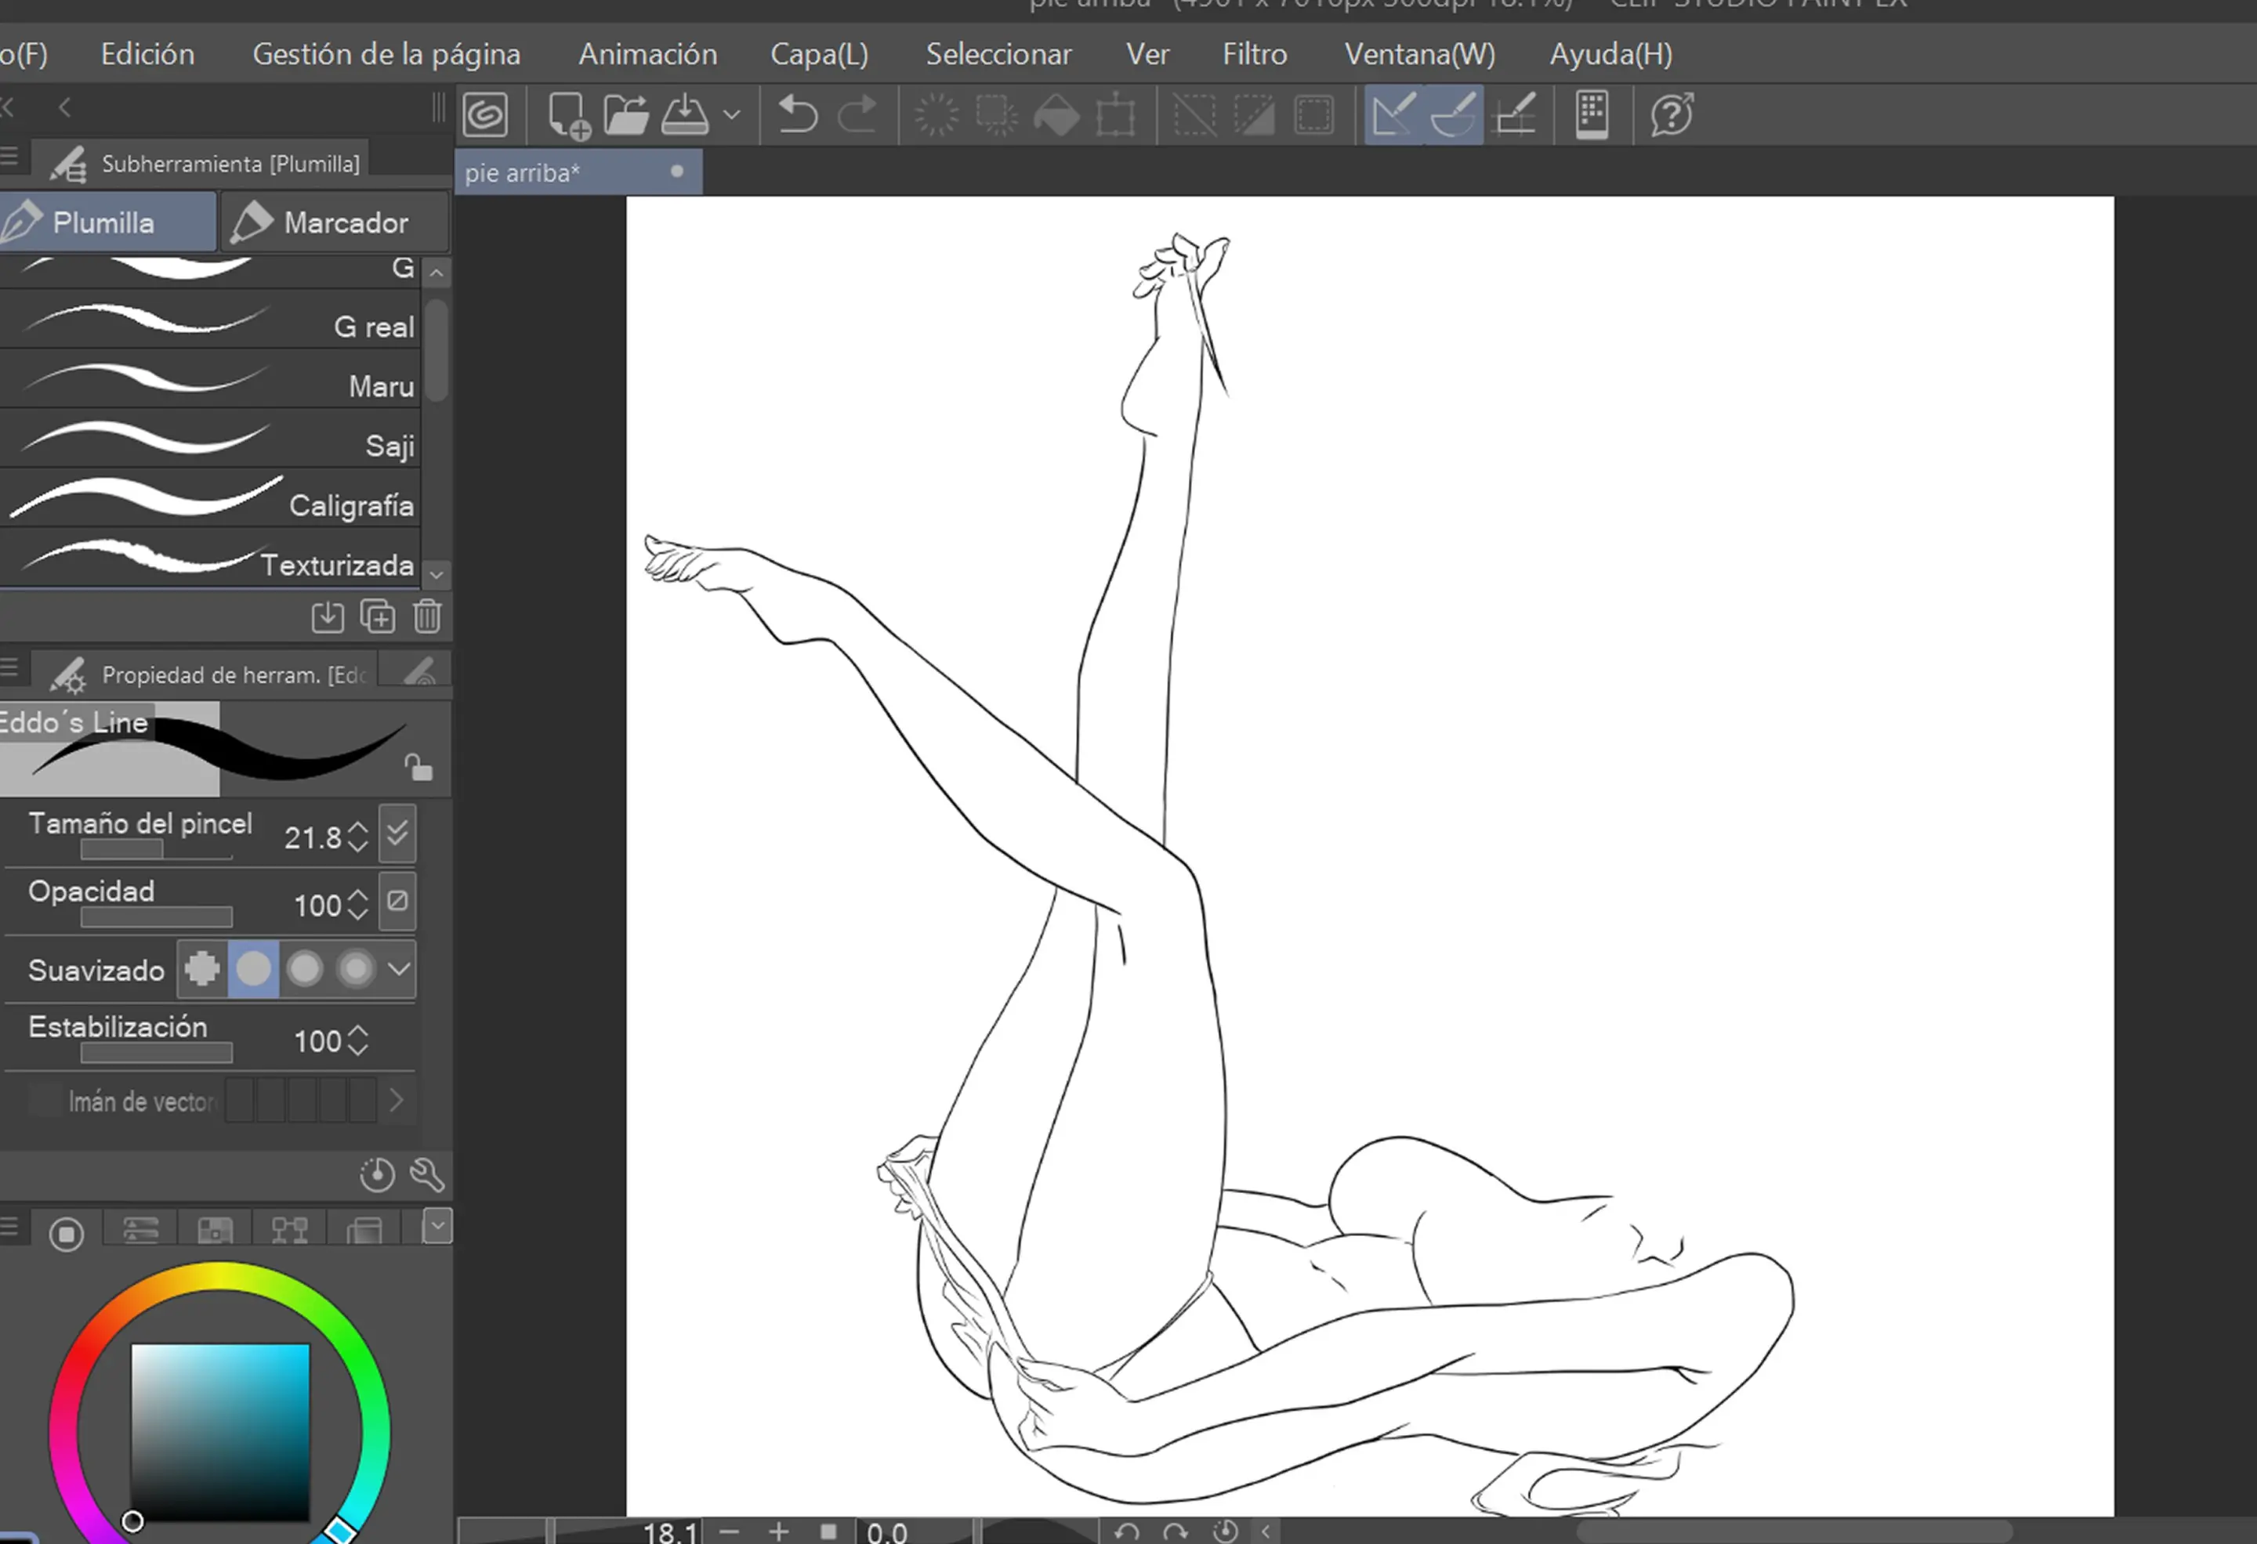Image resolution: width=2257 pixels, height=1544 pixels.
Task: Delete the selected sub tool
Action: click(427, 617)
